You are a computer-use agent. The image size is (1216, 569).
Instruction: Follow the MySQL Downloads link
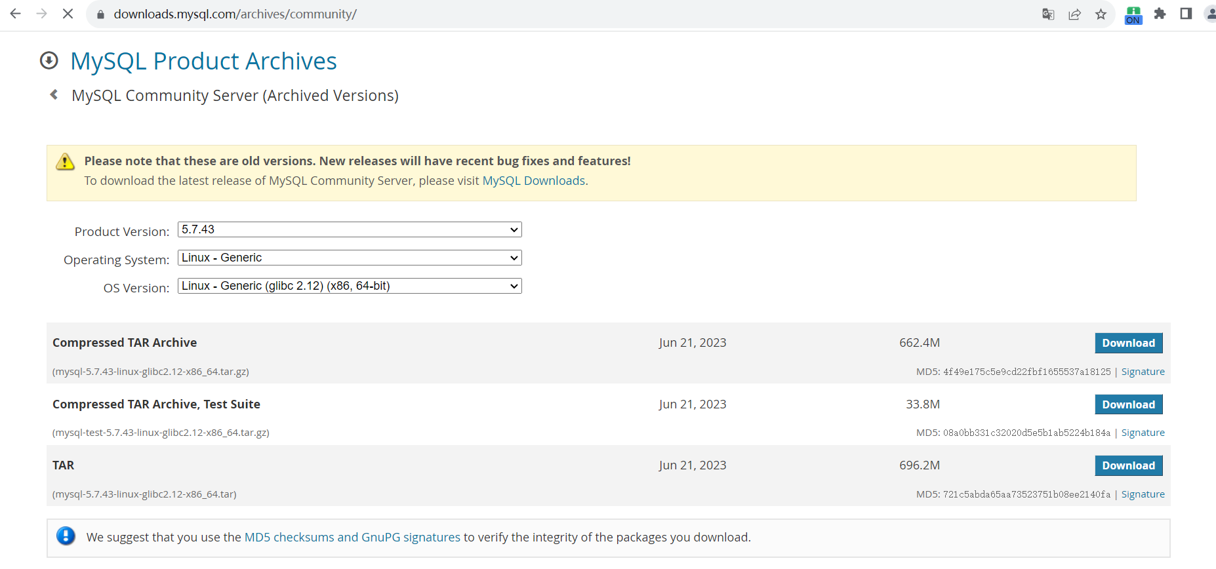(x=534, y=181)
